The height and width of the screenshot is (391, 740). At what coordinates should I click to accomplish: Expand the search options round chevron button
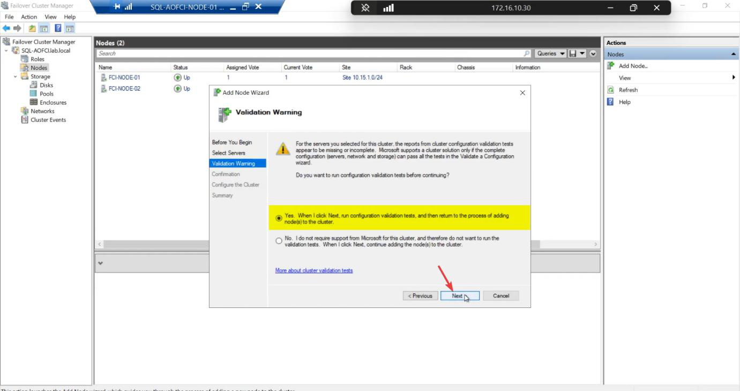[x=593, y=54]
